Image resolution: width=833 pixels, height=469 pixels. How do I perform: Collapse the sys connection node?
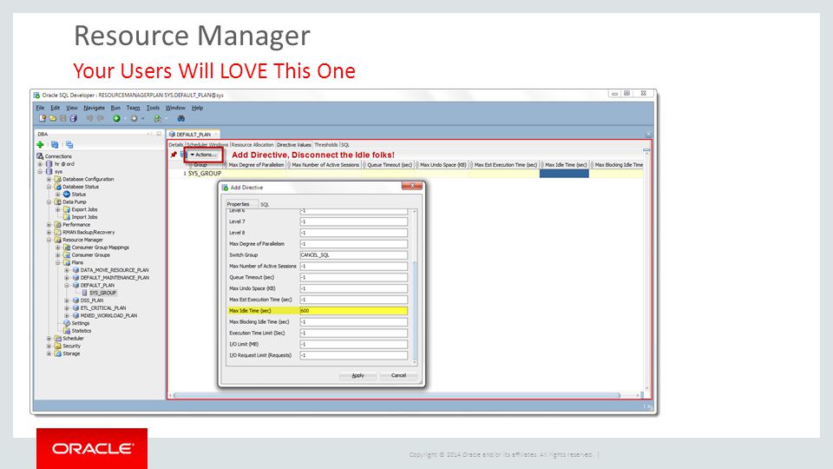click(x=41, y=172)
